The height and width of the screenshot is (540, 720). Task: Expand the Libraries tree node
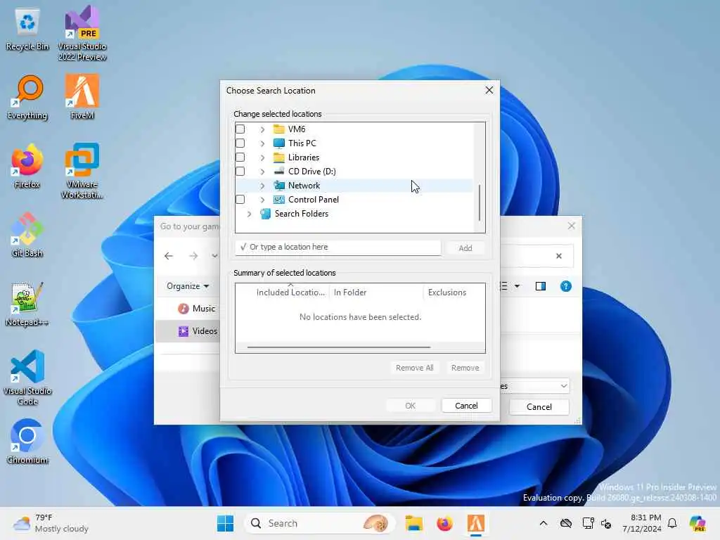pos(262,157)
